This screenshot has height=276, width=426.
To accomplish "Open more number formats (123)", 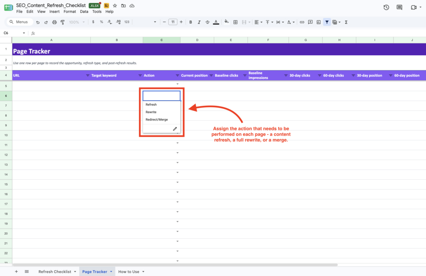I will (127, 22).
